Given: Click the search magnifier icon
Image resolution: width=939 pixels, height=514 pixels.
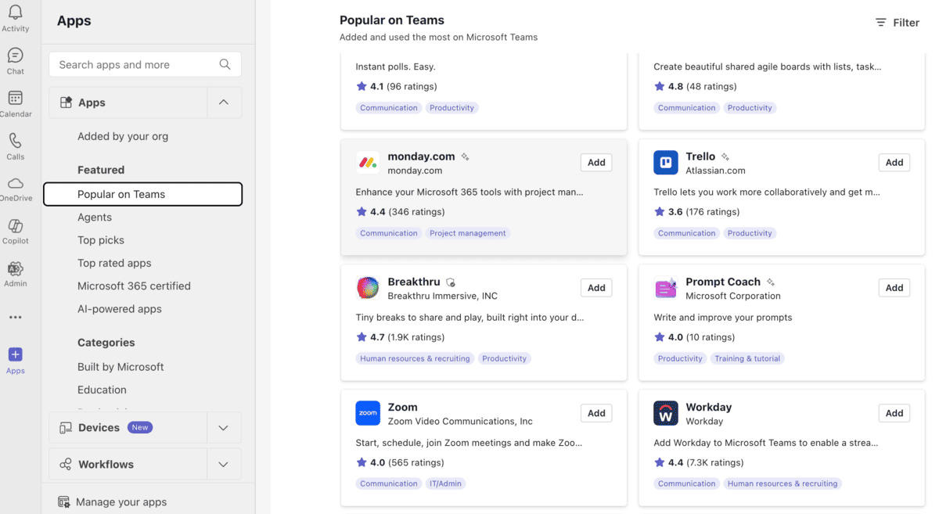Looking at the screenshot, I should 225,64.
